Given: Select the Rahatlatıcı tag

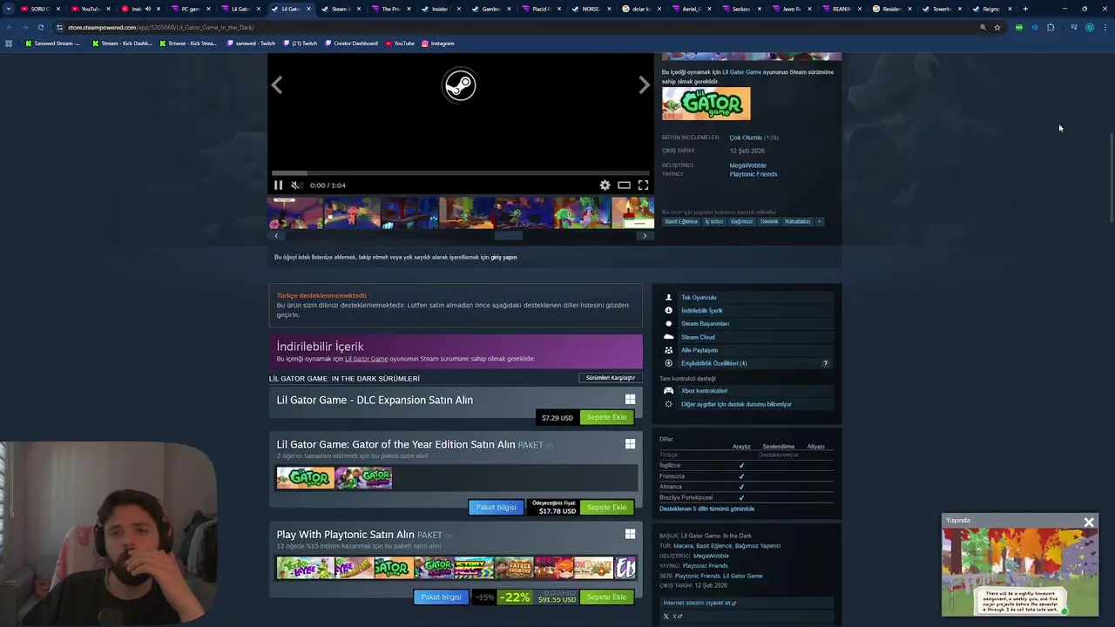Looking at the screenshot, I should pyautogui.click(x=797, y=221).
